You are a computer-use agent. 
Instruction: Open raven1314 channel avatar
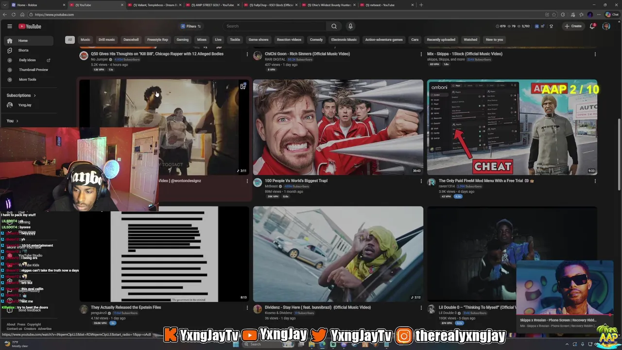point(432,183)
